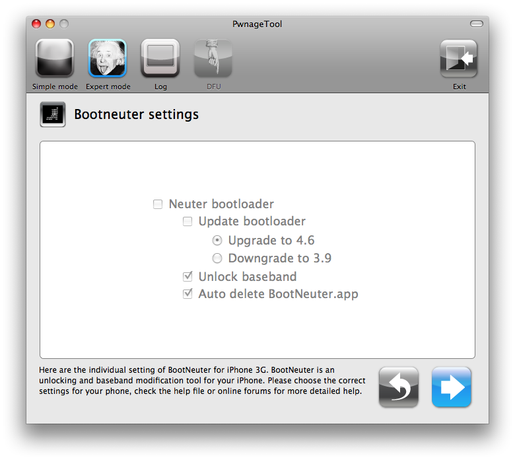Image resolution: width=515 pixels, height=460 pixels.
Task: Toggle Auto delete BootNeuter.app checkbox
Action: [x=188, y=293]
